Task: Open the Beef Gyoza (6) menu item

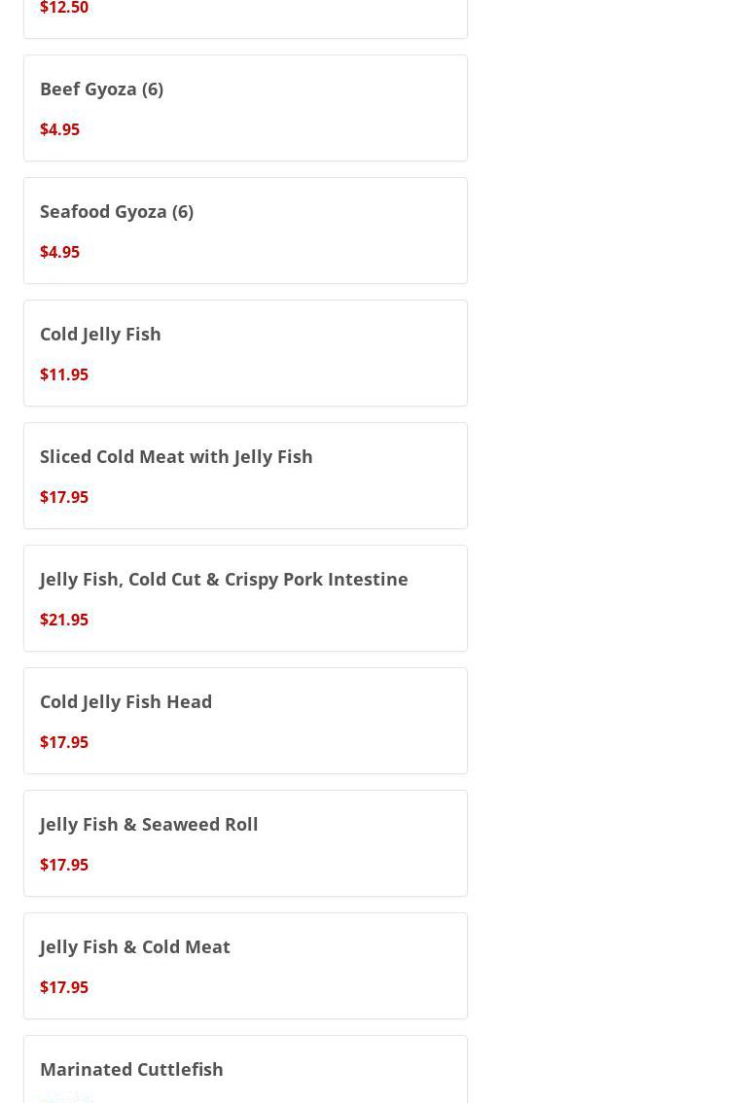Action: pyautogui.click(x=101, y=89)
